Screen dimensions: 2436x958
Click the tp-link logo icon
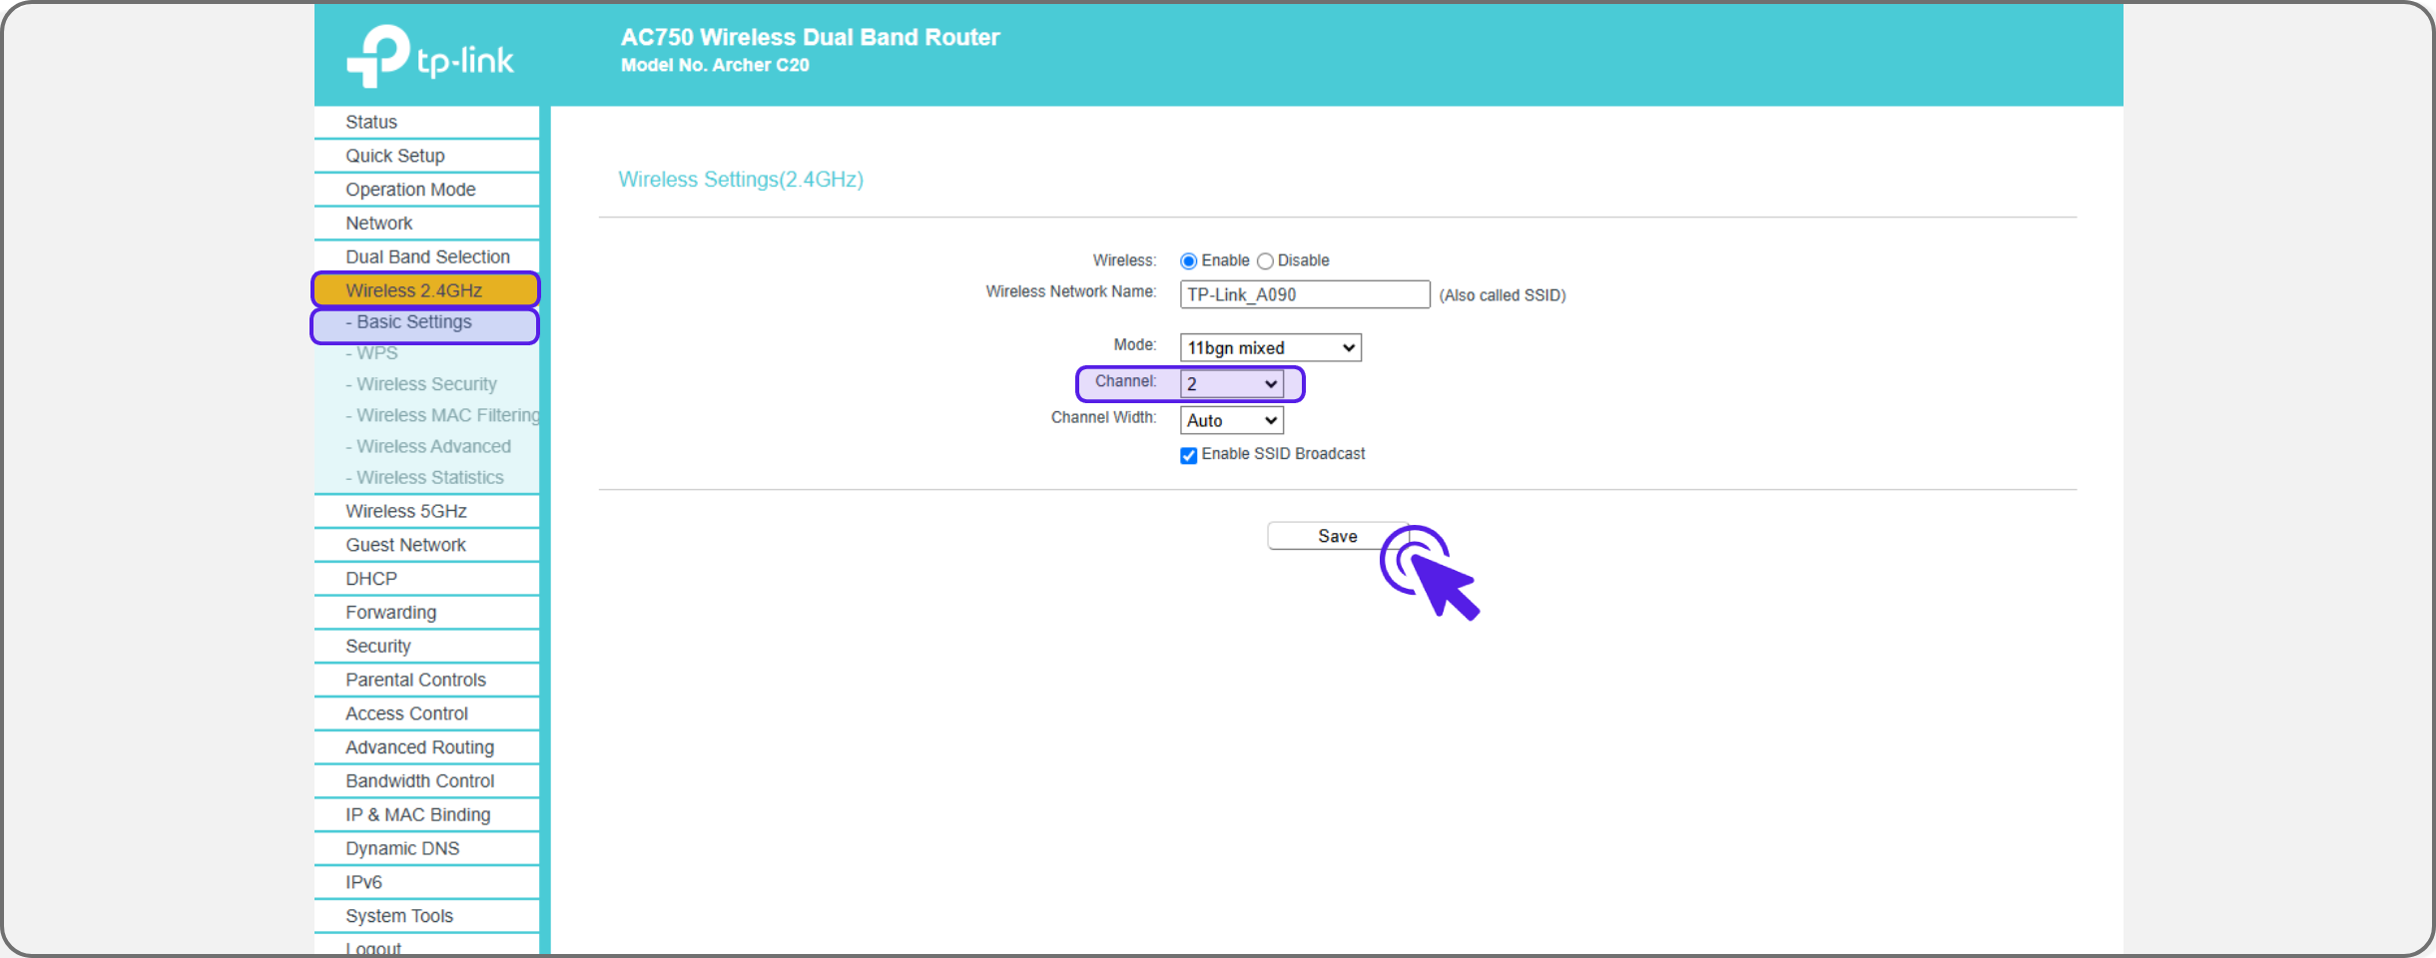coord(377,56)
